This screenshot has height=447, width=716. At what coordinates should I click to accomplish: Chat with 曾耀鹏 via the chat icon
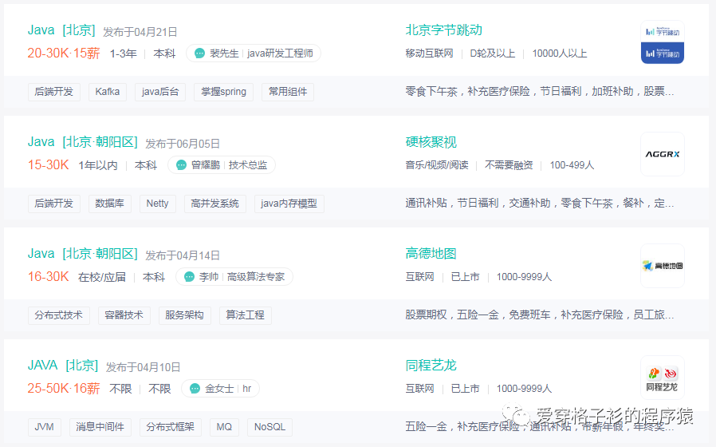click(181, 165)
